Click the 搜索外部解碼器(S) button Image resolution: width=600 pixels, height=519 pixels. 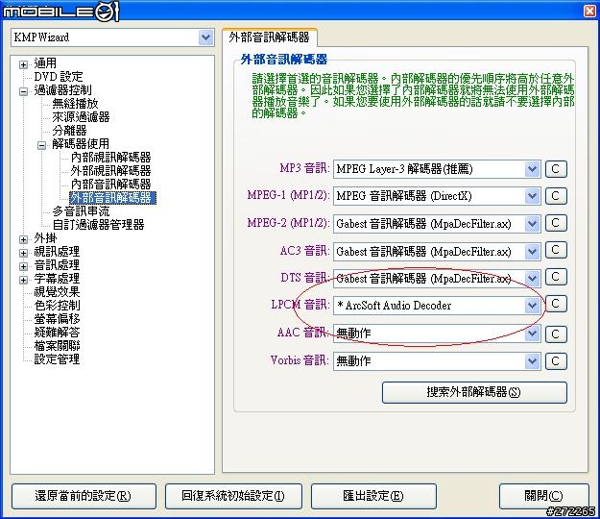click(x=474, y=392)
